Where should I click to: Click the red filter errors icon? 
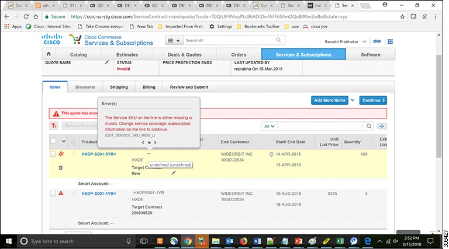click(54, 125)
